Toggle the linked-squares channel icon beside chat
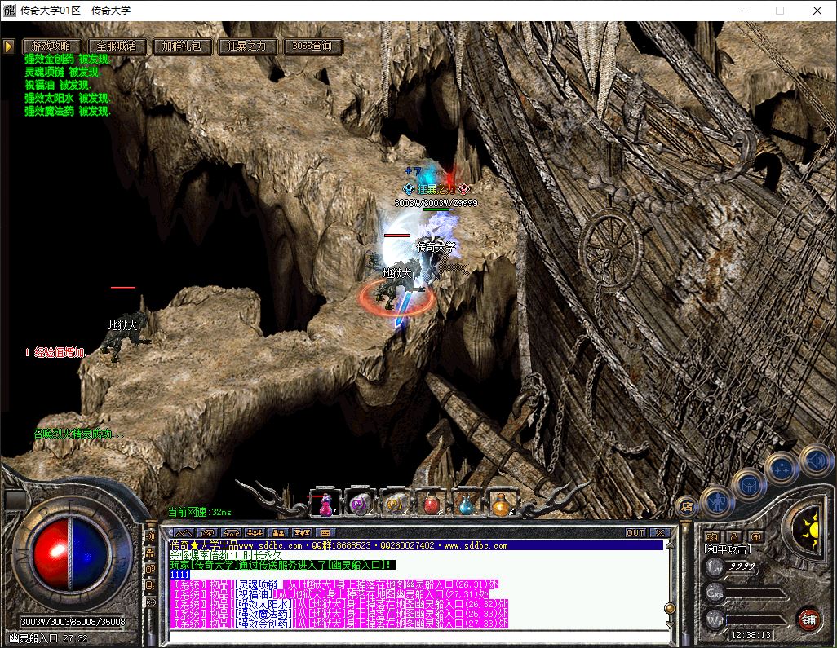The height and width of the screenshot is (648, 837). click(151, 569)
